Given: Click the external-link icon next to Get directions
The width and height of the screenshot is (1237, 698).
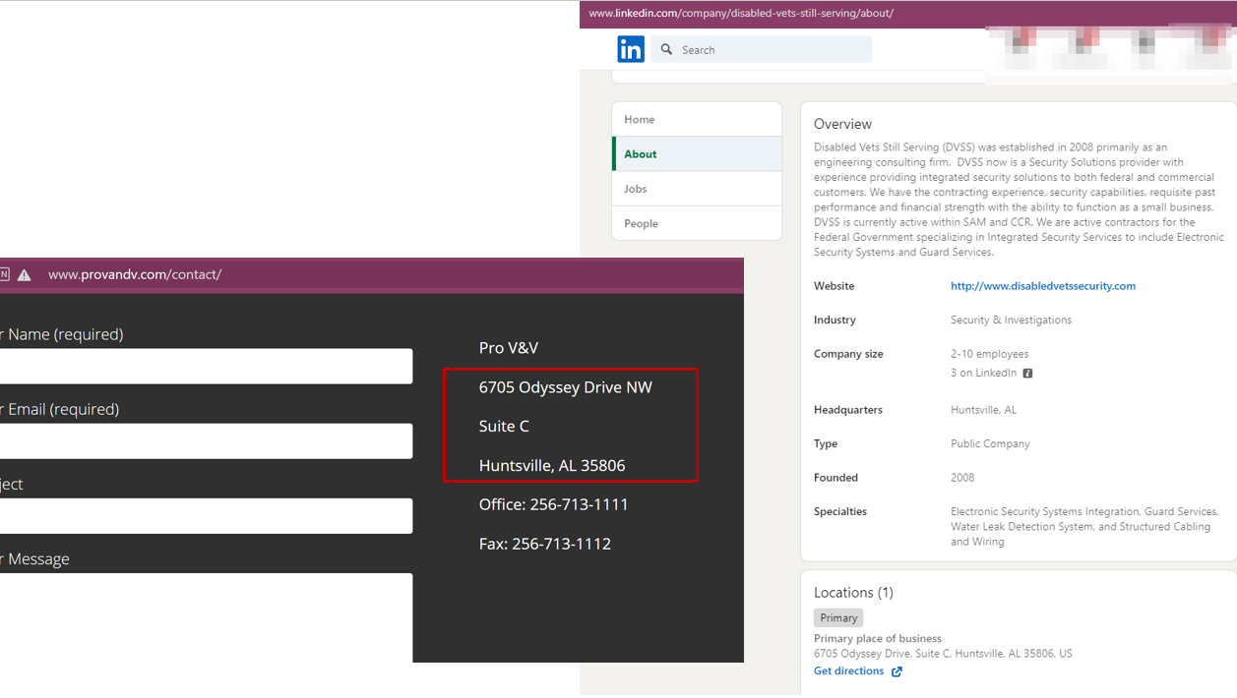Looking at the screenshot, I should [x=897, y=671].
